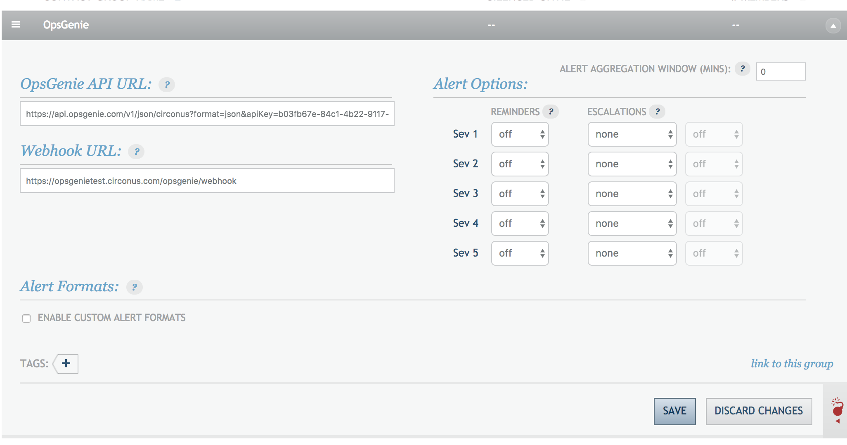Click the 'Sev 5' row label
This screenshot has height=445, width=847.
pos(465,253)
